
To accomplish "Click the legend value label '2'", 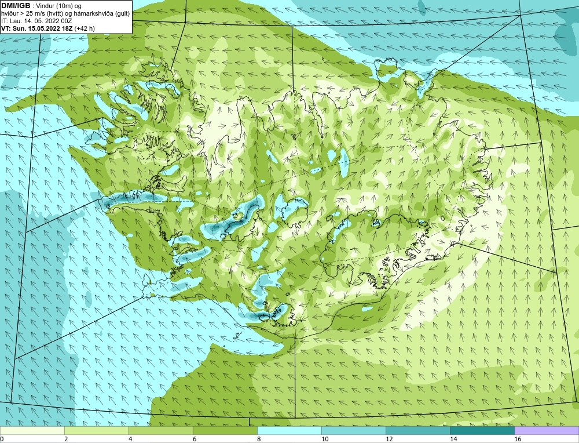I will (x=66, y=439).
